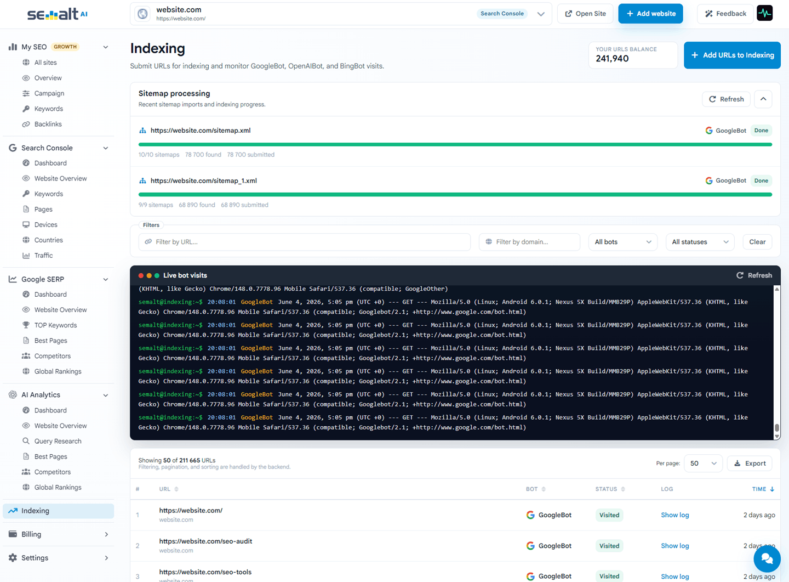The height and width of the screenshot is (582, 789).
Task: Click the Campaign sliders icon
Action: 26,93
